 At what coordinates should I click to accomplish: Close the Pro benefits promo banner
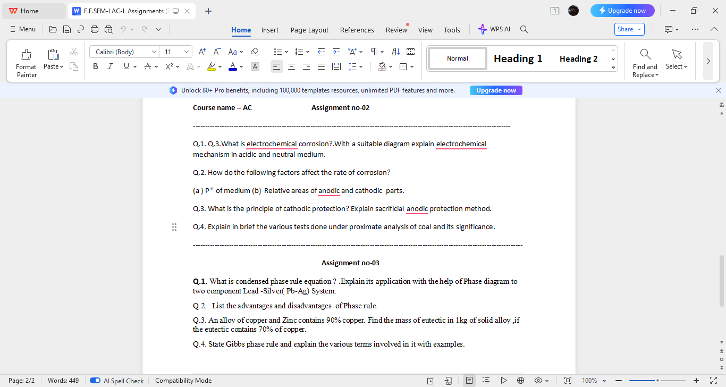tap(719, 90)
